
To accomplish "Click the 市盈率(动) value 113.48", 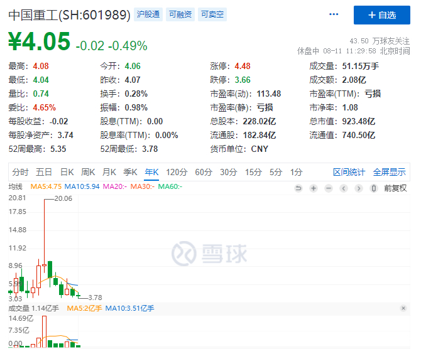I will pyautogui.click(x=269, y=94).
